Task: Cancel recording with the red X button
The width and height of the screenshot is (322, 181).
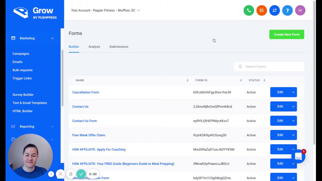Action: (x=60, y=174)
